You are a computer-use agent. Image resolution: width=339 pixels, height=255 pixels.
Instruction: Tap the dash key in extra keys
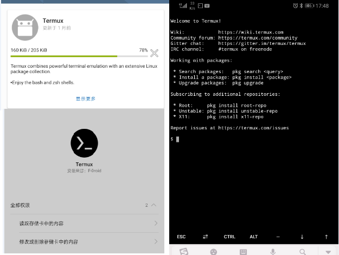point(278,237)
